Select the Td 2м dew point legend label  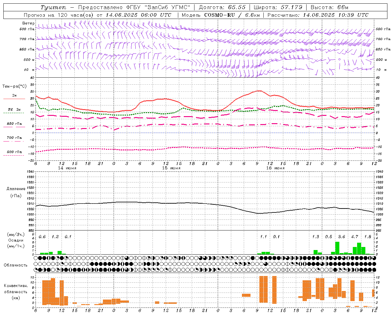tap(14, 109)
